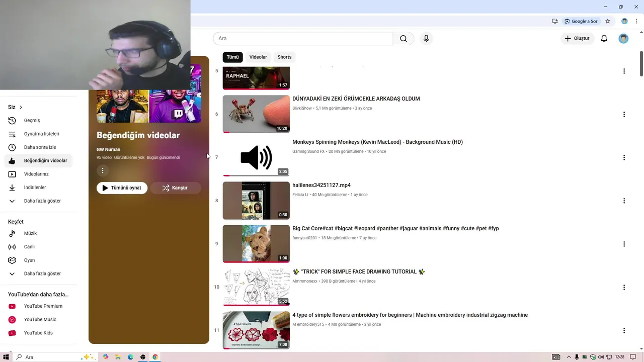
Task: Open the halilenes34251127.mp4 thumbnail
Action: click(x=256, y=201)
